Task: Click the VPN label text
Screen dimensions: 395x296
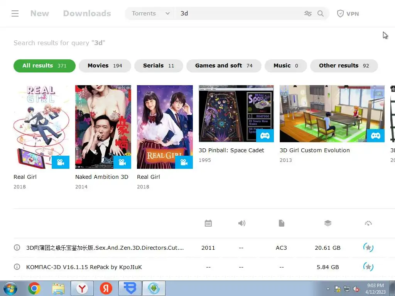Action: (x=353, y=14)
